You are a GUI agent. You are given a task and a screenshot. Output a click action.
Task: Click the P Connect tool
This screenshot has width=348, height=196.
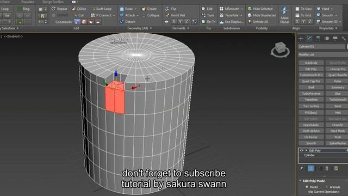[101, 15]
